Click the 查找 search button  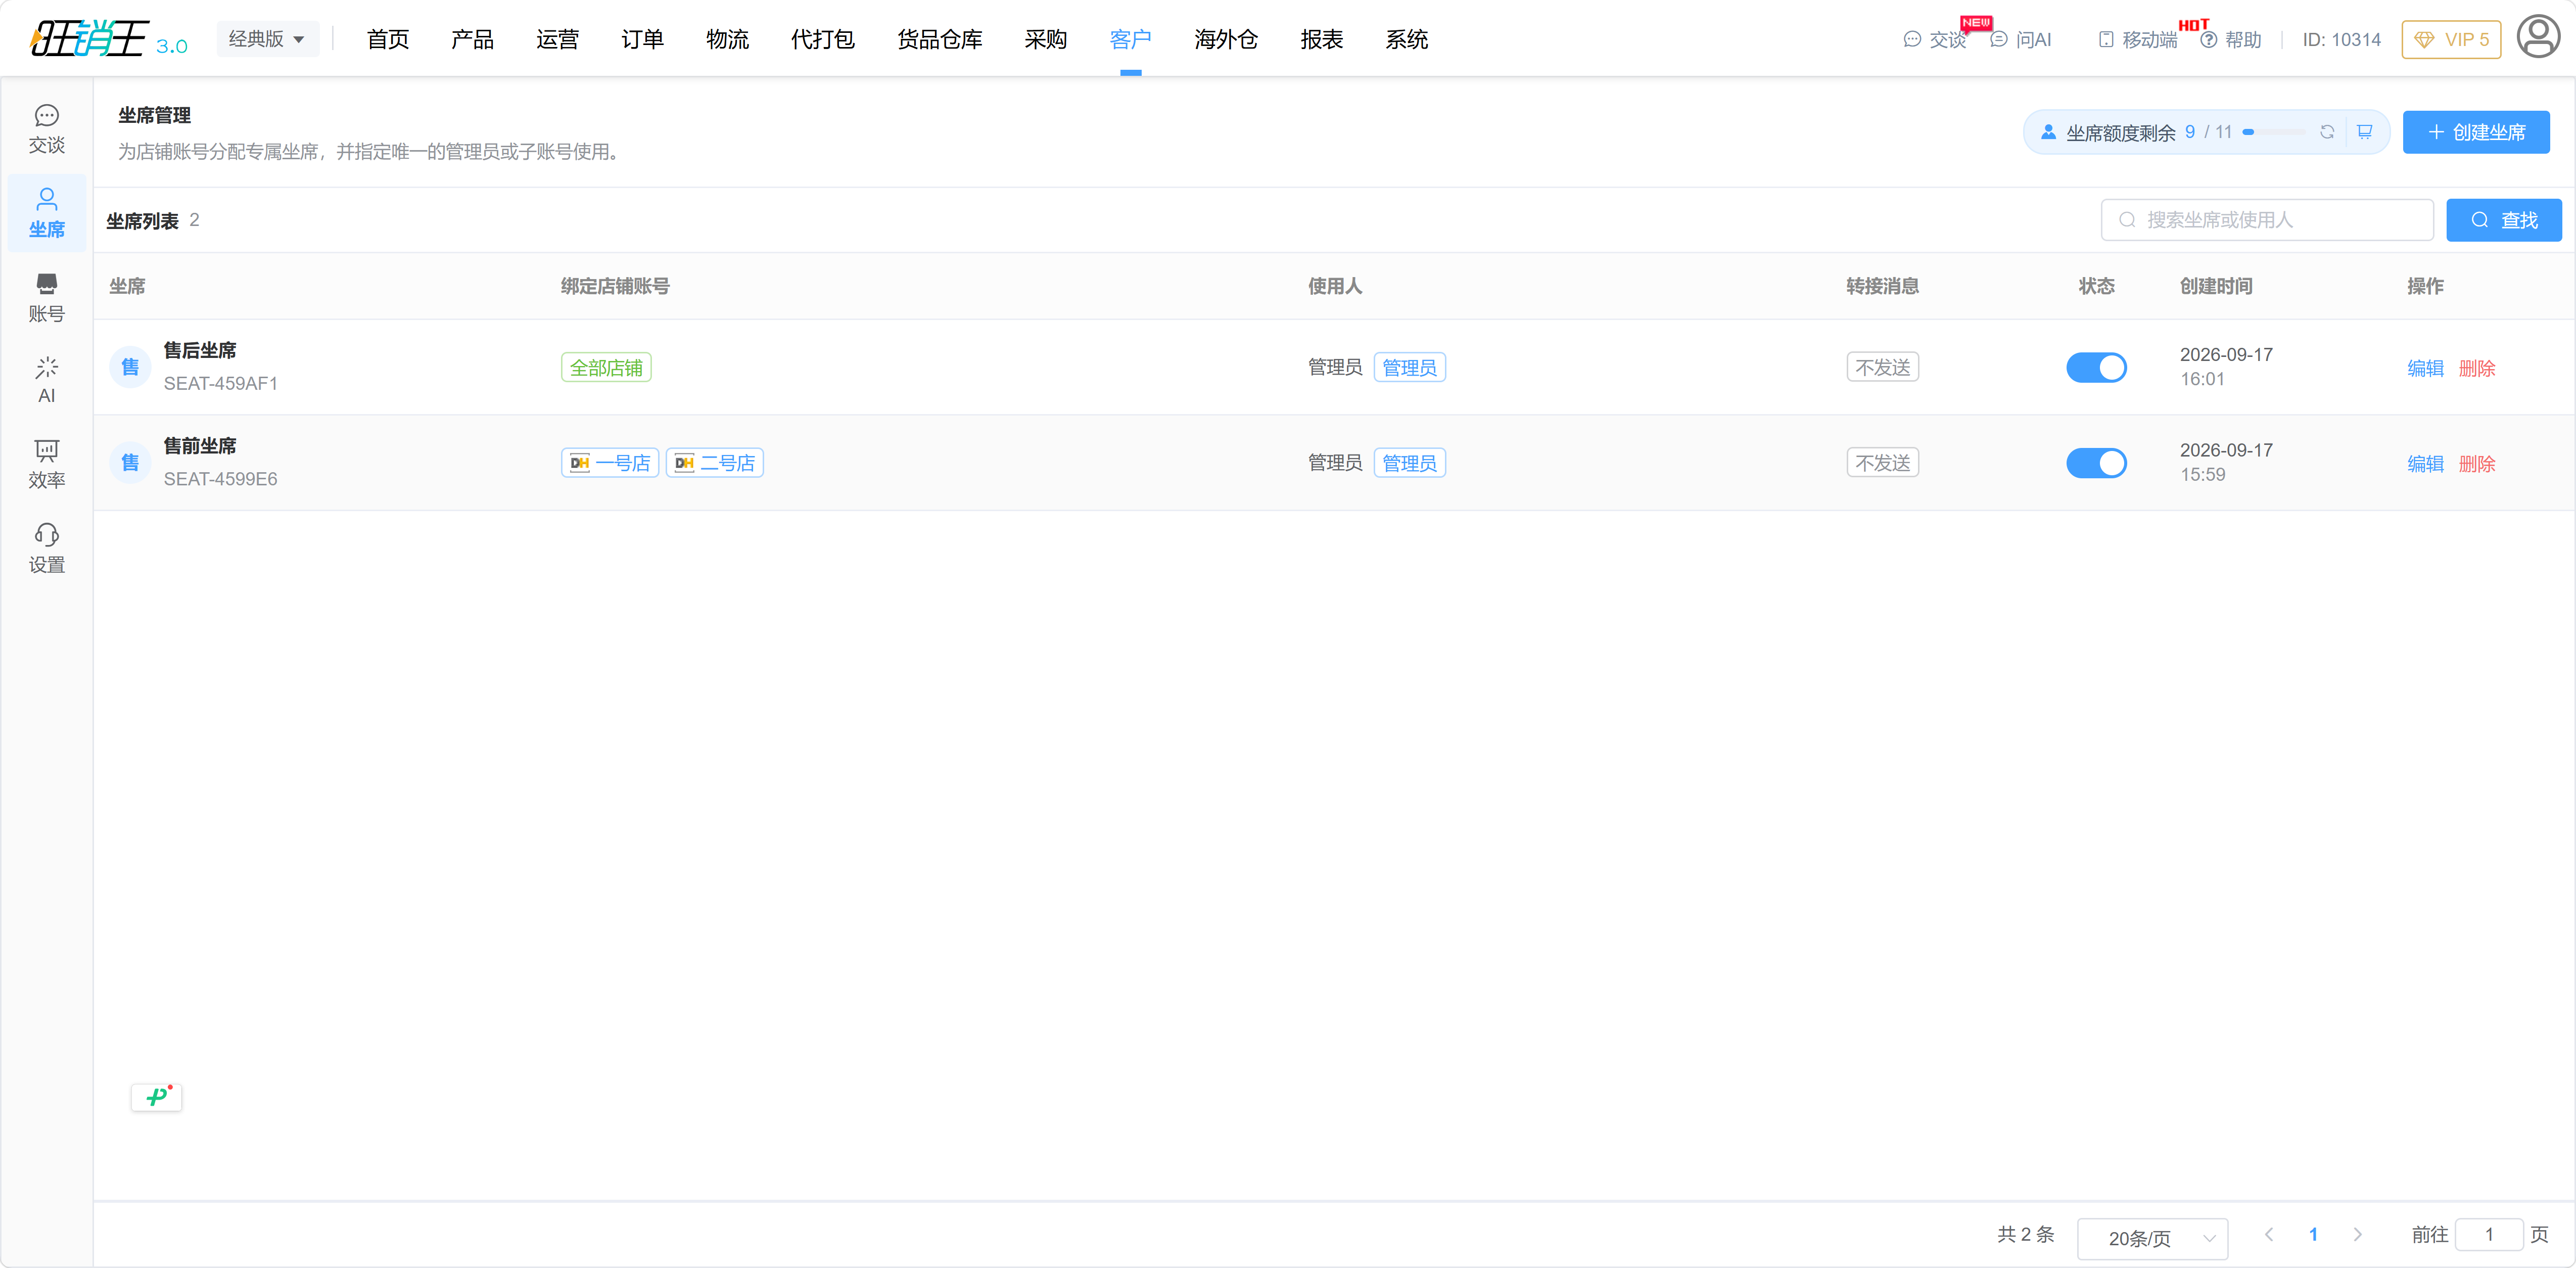(2503, 220)
